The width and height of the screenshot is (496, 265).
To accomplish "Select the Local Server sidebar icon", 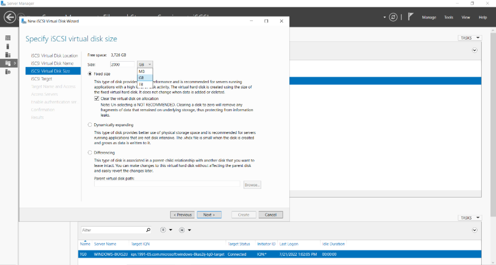I will point(8,47).
